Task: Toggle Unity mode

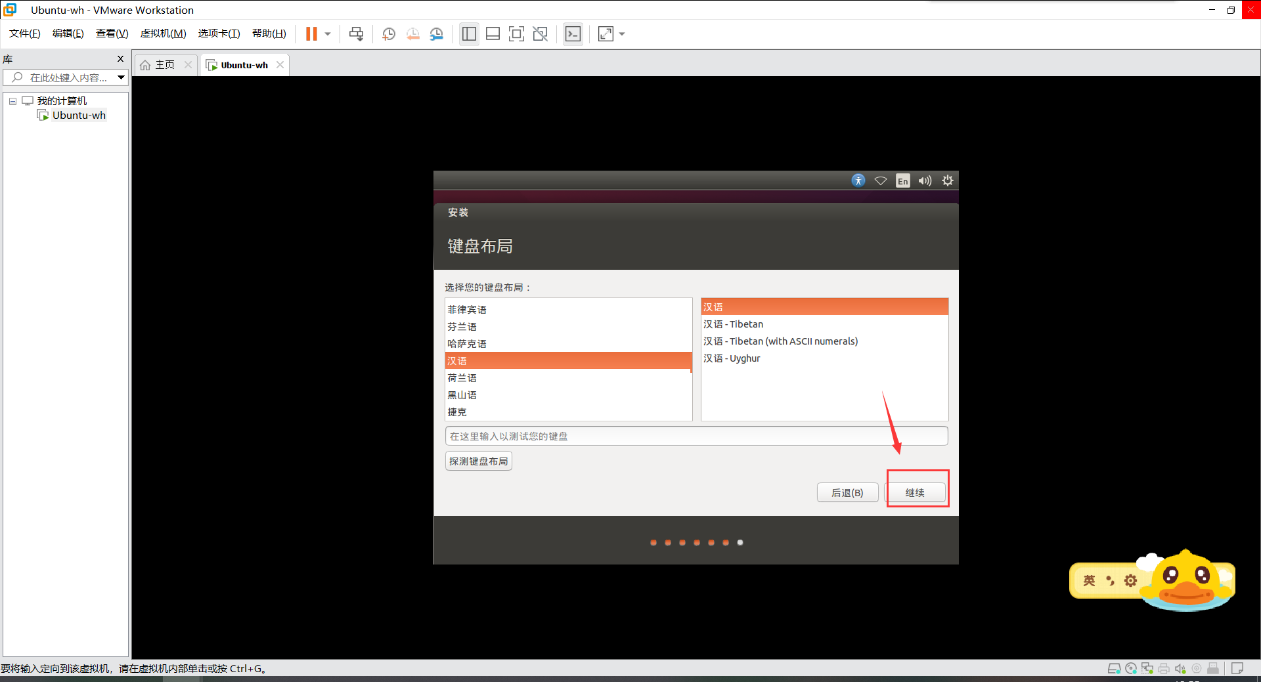Action: point(541,34)
